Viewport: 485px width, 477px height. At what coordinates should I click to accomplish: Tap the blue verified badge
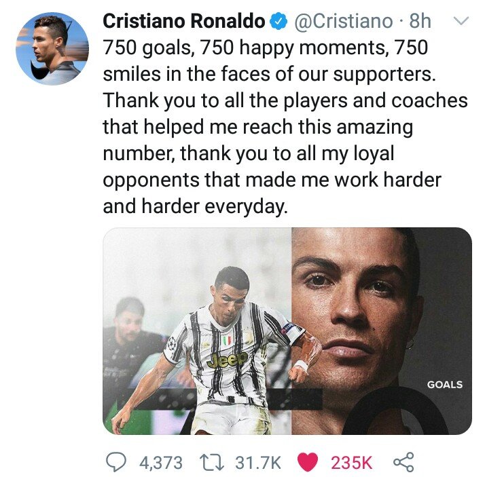(x=279, y=22)
